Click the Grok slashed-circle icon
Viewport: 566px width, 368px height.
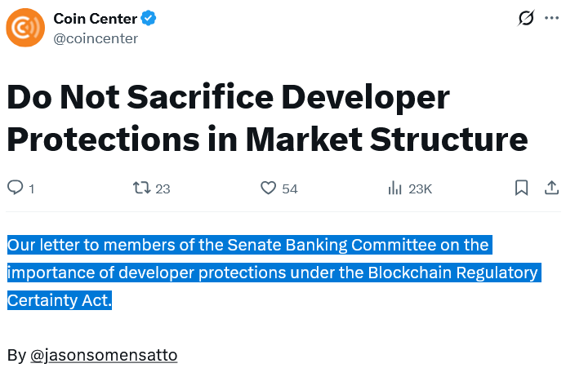coord(526,19)
